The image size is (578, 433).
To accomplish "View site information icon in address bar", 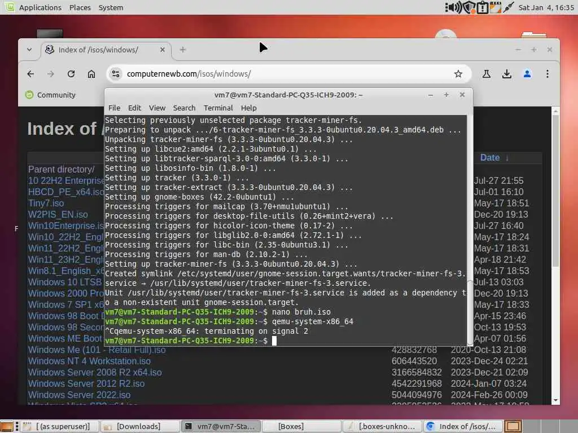I will [x=116, y=74].
